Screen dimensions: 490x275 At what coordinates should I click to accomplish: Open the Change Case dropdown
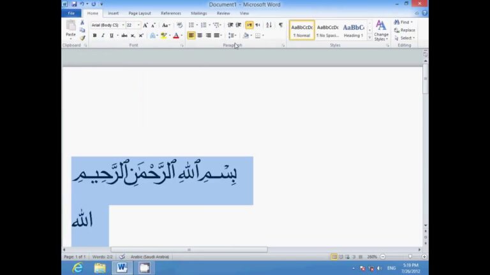tap(166, 25)
